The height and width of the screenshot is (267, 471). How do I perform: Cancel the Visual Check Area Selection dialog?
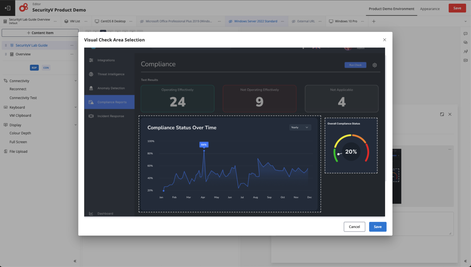(354, 227)
